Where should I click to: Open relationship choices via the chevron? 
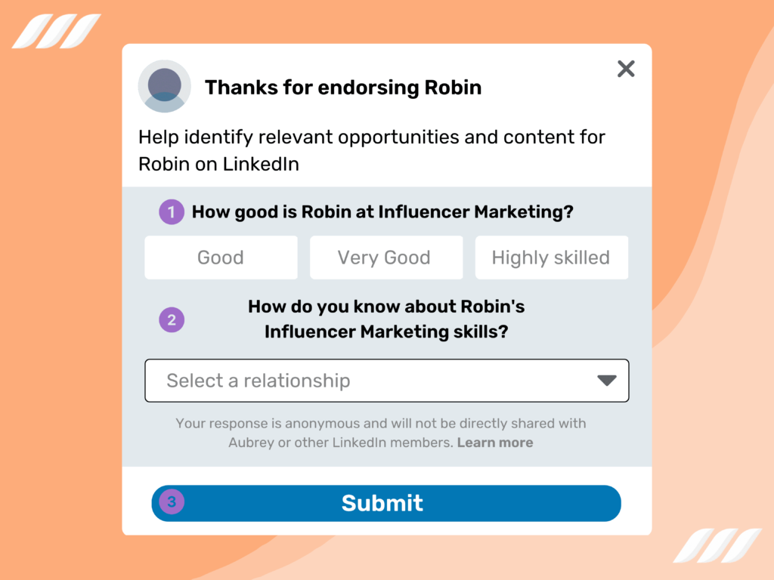607,381
